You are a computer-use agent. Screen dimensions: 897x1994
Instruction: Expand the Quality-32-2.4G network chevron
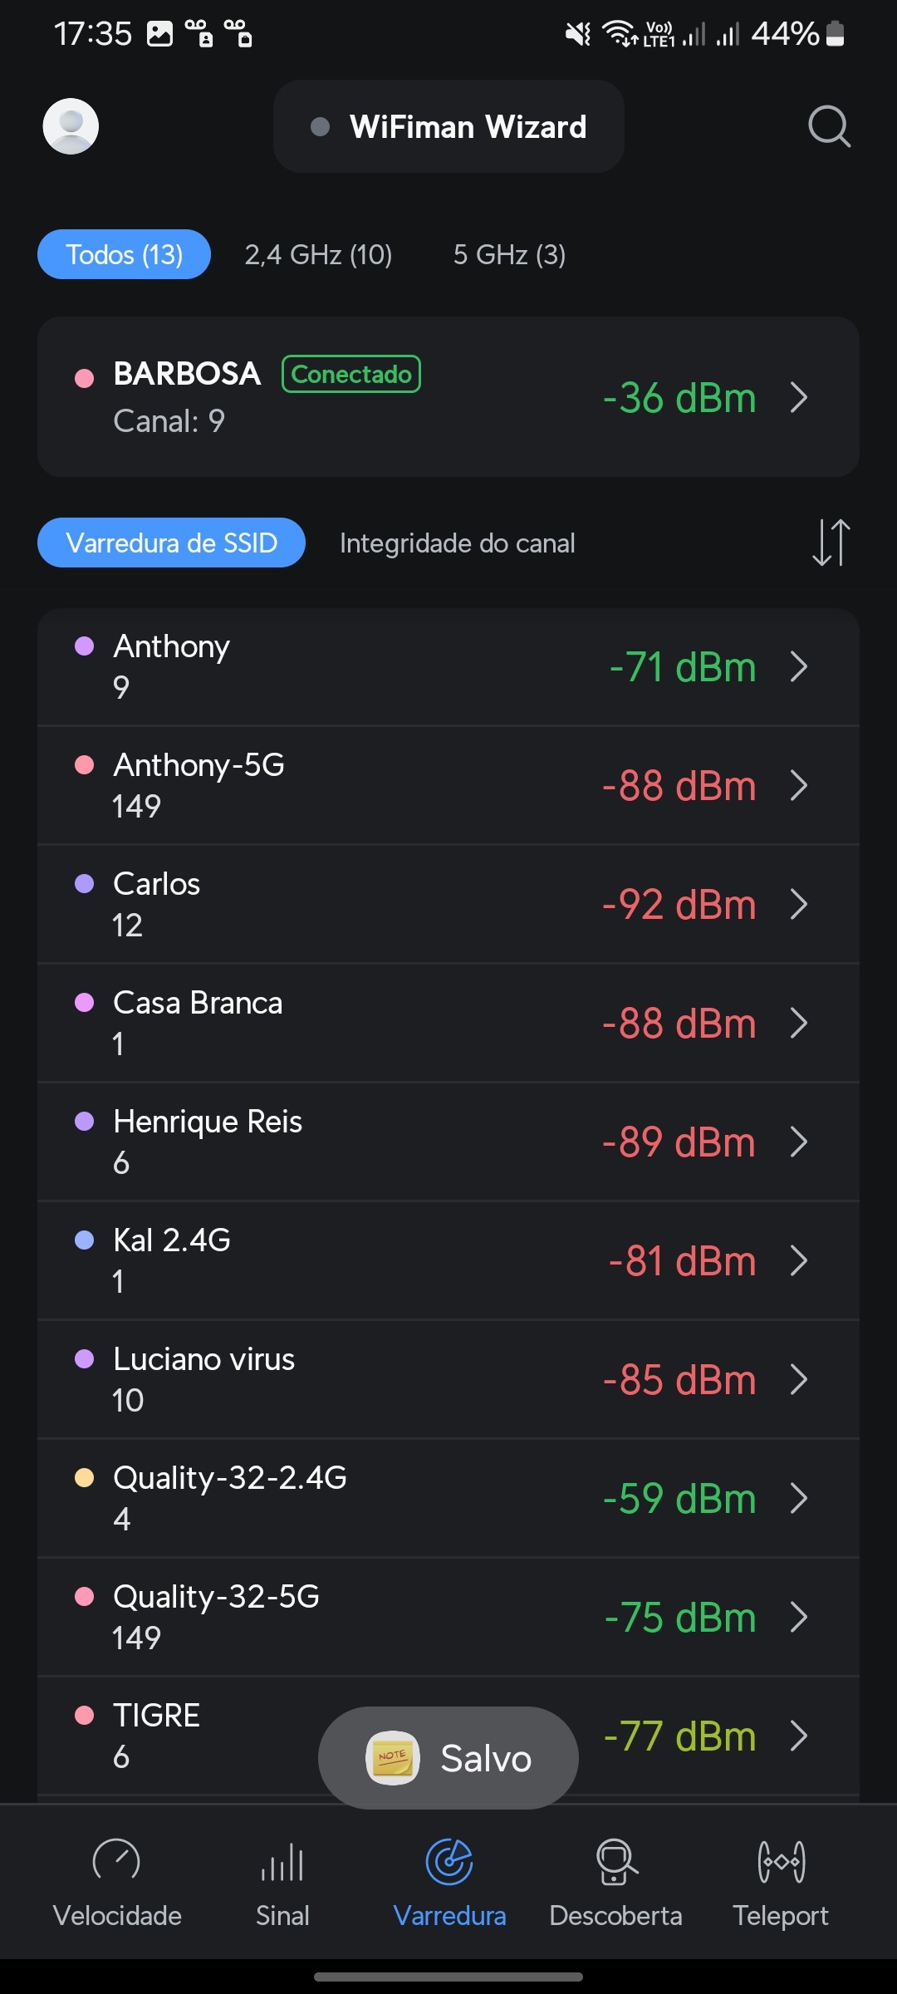(799, 1499)
